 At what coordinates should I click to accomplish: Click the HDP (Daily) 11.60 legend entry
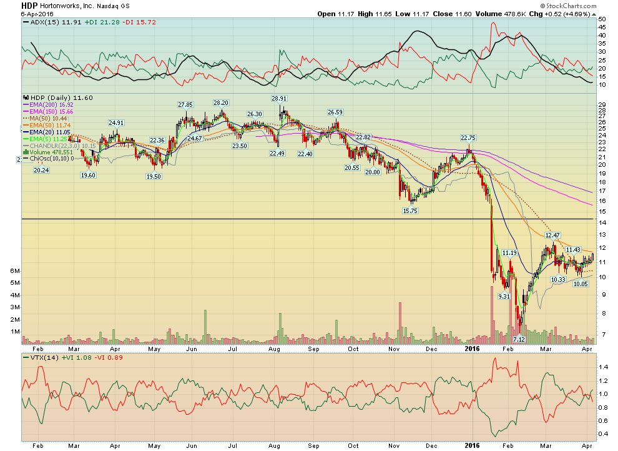[x=58, y=98]
